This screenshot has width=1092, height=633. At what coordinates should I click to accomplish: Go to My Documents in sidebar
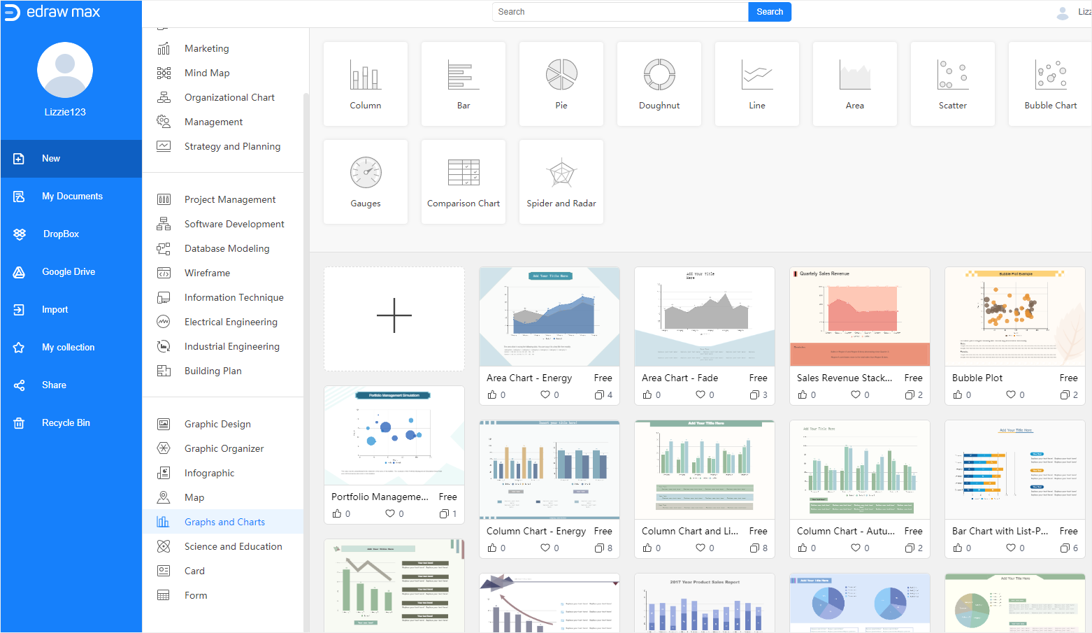[x=72, y=197]
